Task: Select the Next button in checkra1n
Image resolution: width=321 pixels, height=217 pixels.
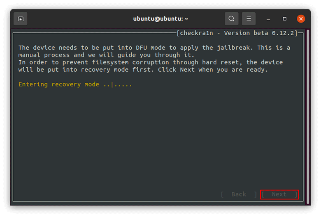Action: (279, 194)
